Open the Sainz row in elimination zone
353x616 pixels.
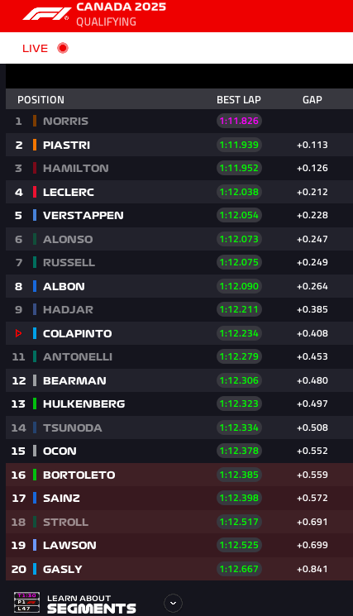click(x=179, y=498)
